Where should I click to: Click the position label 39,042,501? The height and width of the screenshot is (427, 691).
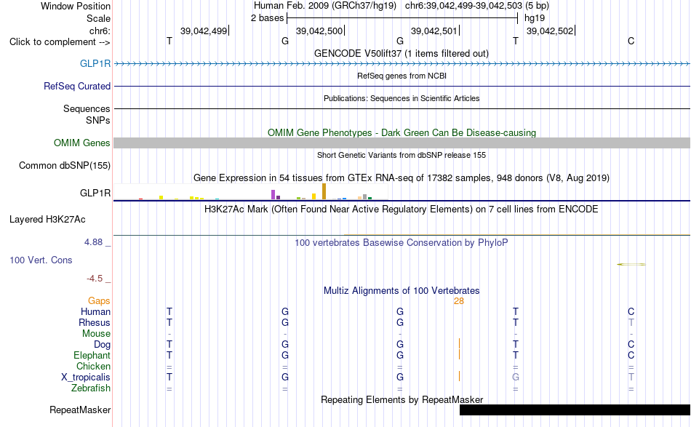[434, 31]
